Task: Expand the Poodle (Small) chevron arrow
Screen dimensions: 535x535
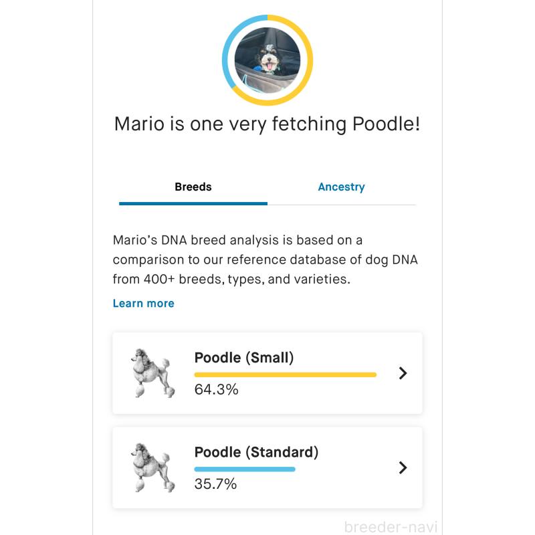Action: (403, 373)
